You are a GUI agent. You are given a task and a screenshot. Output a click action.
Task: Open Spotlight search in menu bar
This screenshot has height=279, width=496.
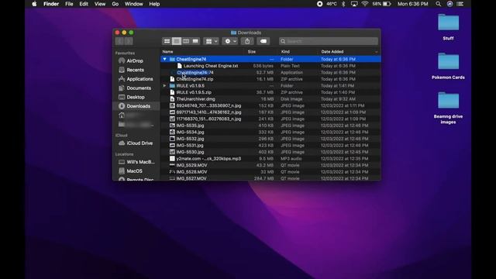[x=438, y=4]
